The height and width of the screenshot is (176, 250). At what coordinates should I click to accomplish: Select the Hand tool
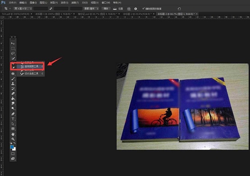[x=13, y=134]
